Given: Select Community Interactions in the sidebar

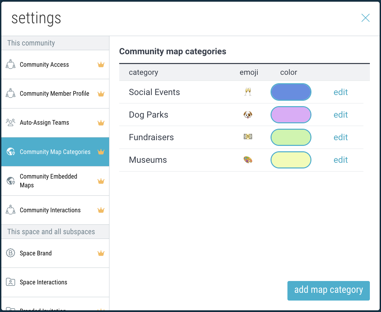Looking at the screenshot, I should click(x=50, y=210).
